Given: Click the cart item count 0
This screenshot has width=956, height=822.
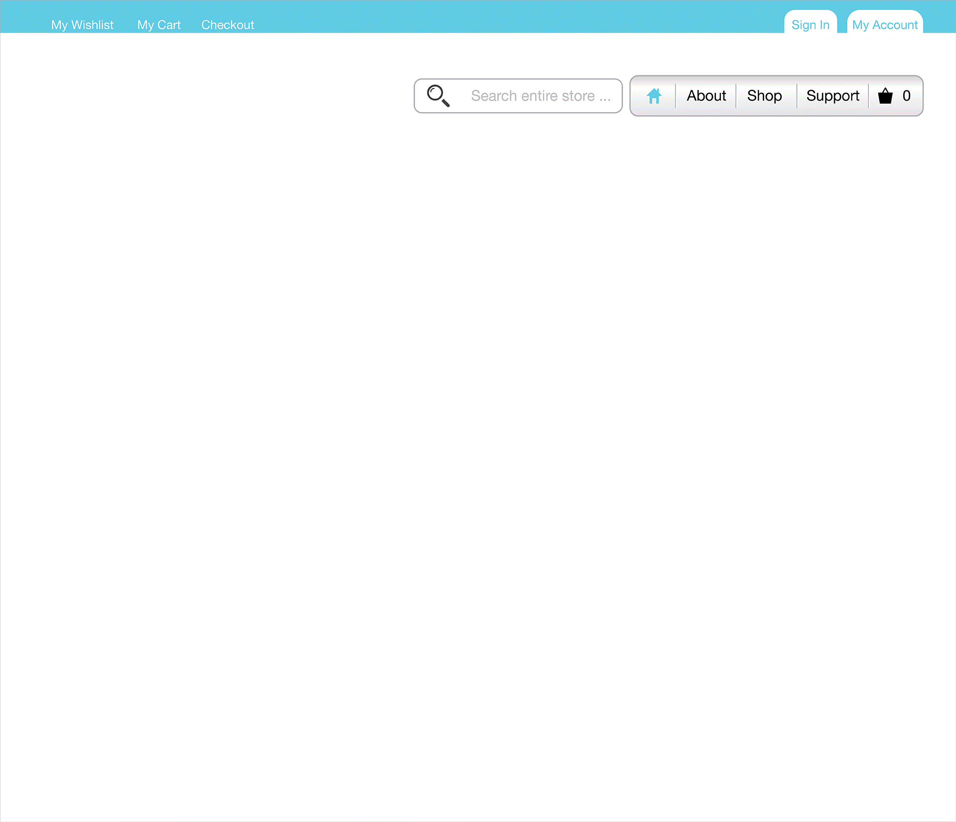Looking at the screenshot, I should coord(906,96).
